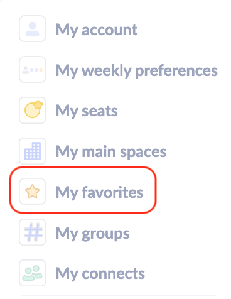
Task: Click the word "favorites" in highlighted row
Action: click(112, 192)
